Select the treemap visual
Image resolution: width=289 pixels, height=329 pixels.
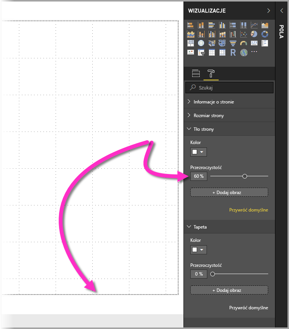(190, 43)
